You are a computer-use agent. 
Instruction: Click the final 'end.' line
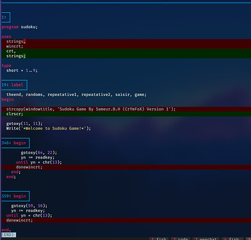click(x=6, y=230)
